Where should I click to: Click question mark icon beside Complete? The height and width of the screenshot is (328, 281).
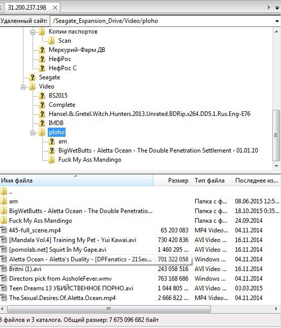point(42,105)
